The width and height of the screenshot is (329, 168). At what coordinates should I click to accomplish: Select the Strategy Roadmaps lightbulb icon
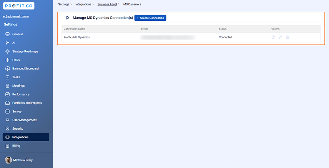click(8, 51)
